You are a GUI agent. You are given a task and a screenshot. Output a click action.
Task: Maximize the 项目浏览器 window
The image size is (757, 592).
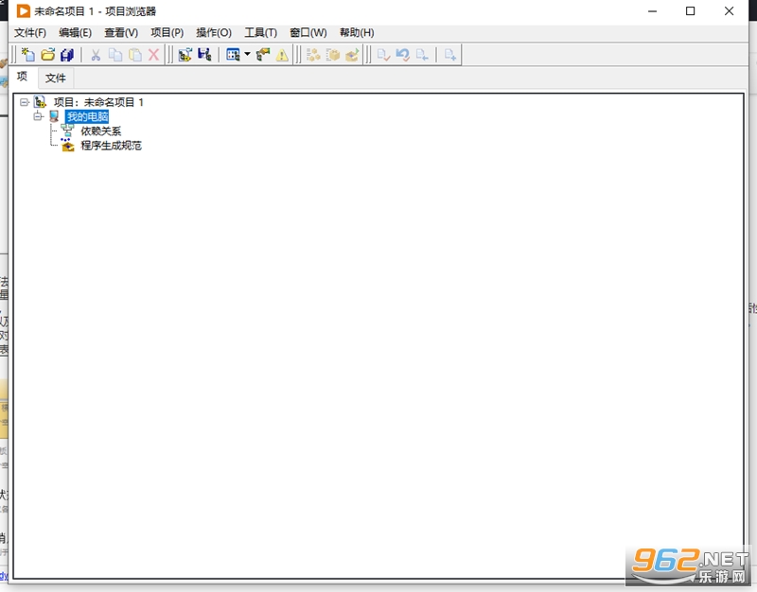click(x=691, y=11)
